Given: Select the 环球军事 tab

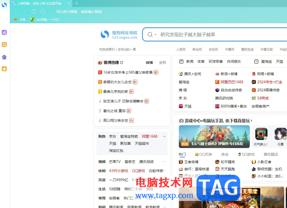Looking at the screenshot, I should pos(216,61).
